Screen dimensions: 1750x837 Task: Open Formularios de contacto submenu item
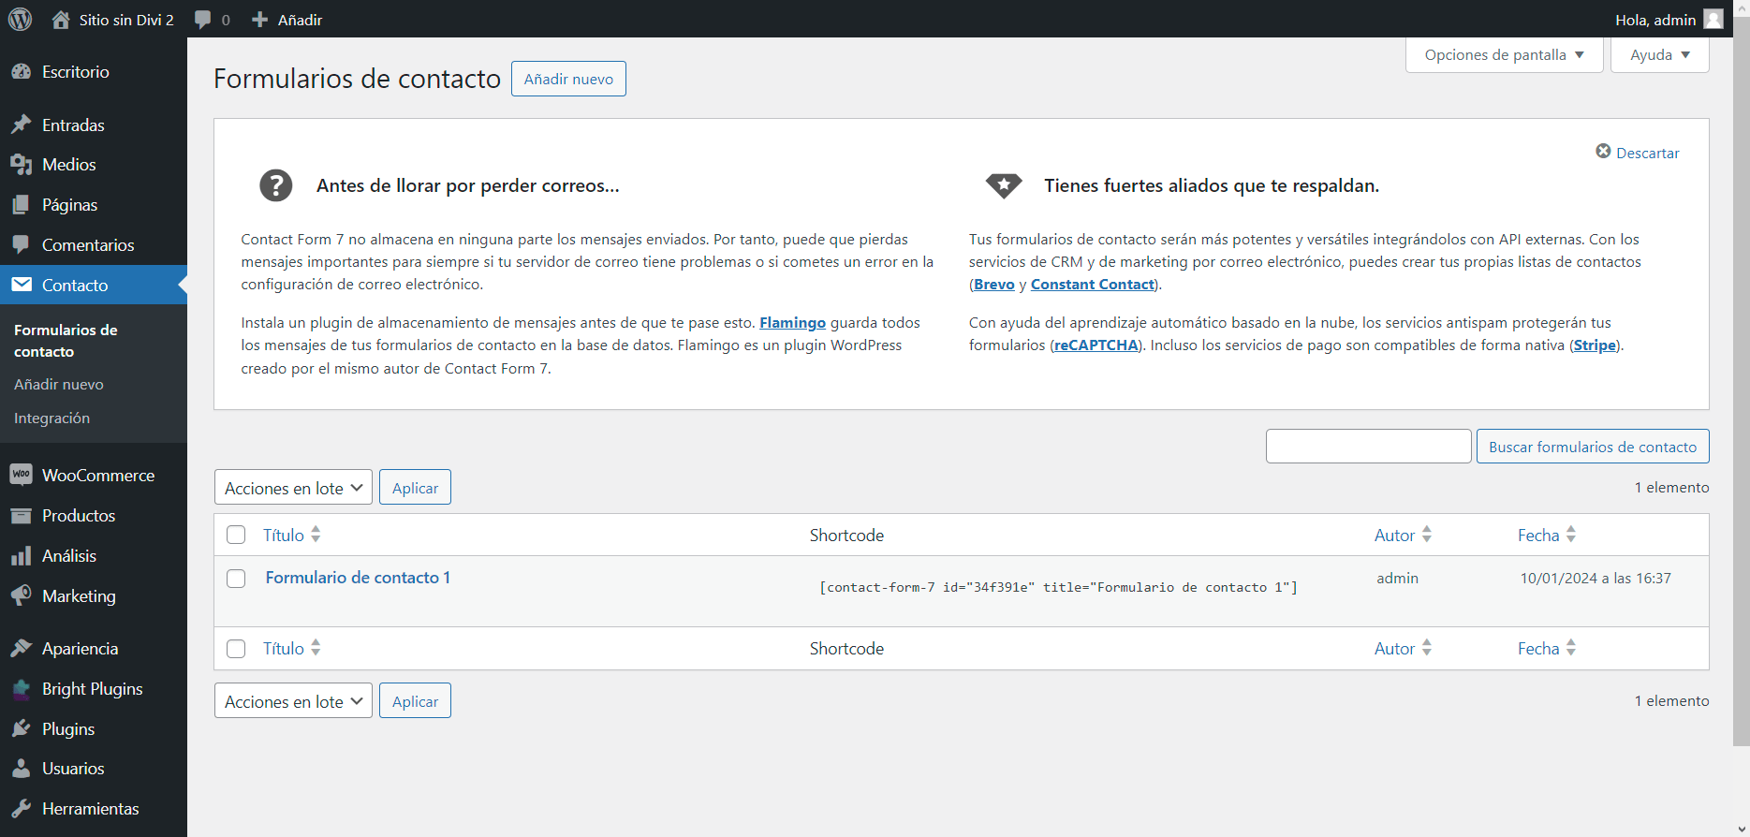66,341
